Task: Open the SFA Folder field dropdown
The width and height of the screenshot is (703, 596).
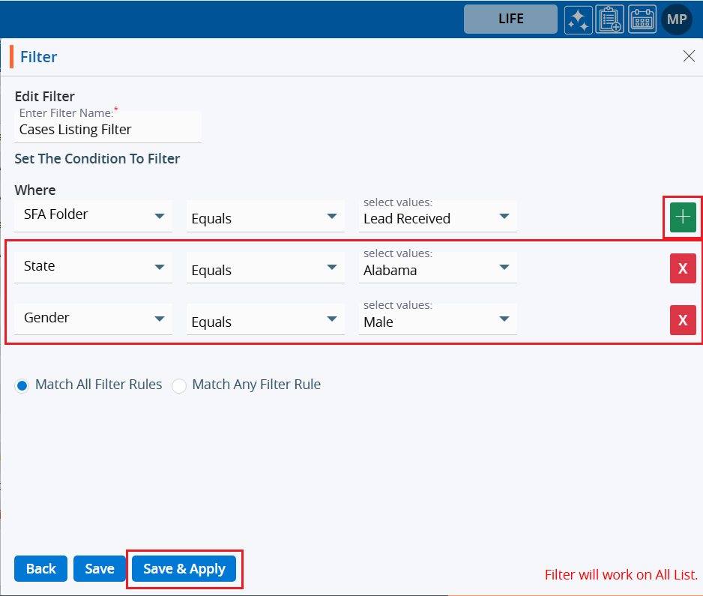Action: (x=93, y=215)
